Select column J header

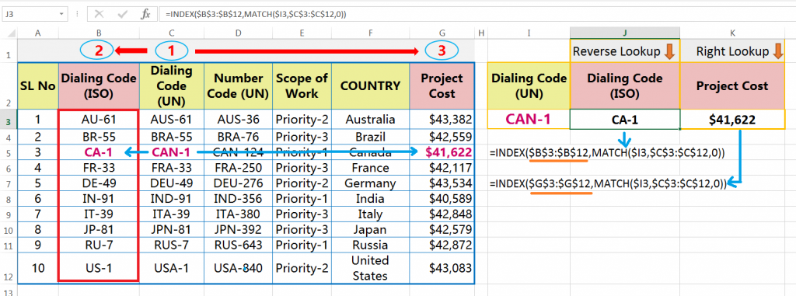(x=625, y=33)
